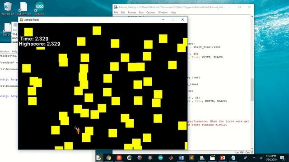Show hidden system tray icons
This screenshot has width=289, height=162.
(254, 158)
